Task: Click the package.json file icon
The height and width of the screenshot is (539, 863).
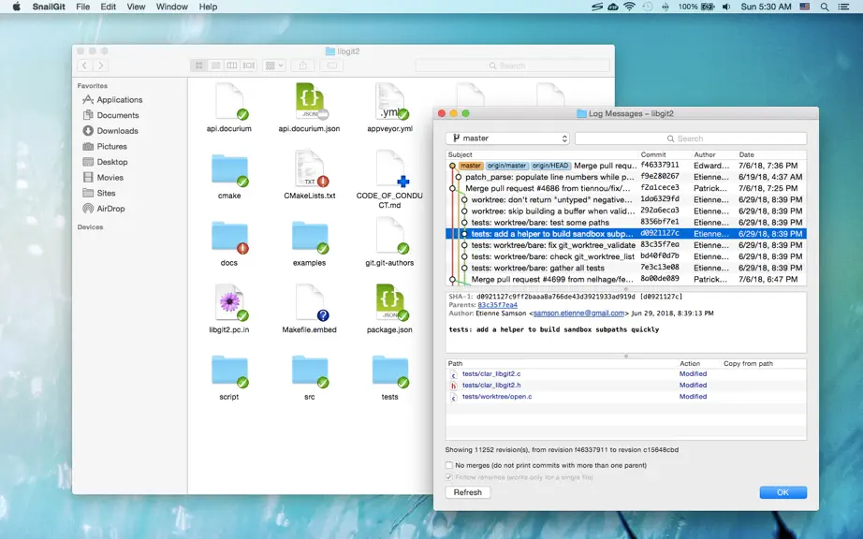Action: 390,302
